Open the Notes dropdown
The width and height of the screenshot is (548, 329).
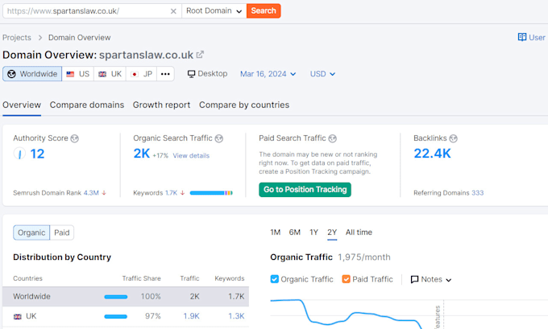431,279
